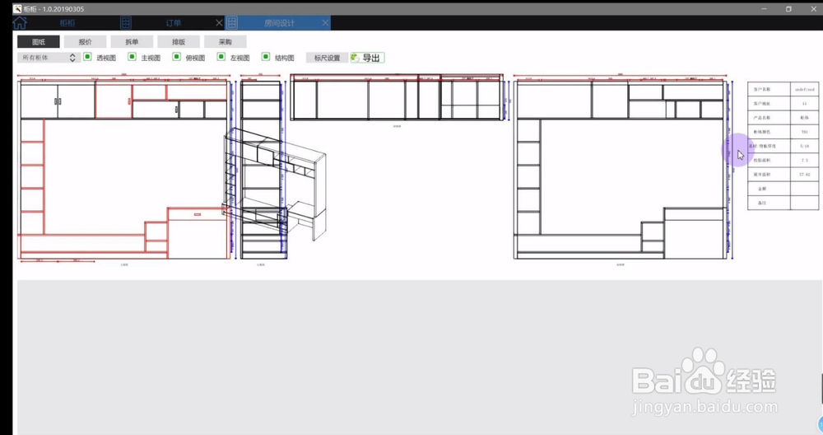Click the T01 color value cell

click(804, 132)
